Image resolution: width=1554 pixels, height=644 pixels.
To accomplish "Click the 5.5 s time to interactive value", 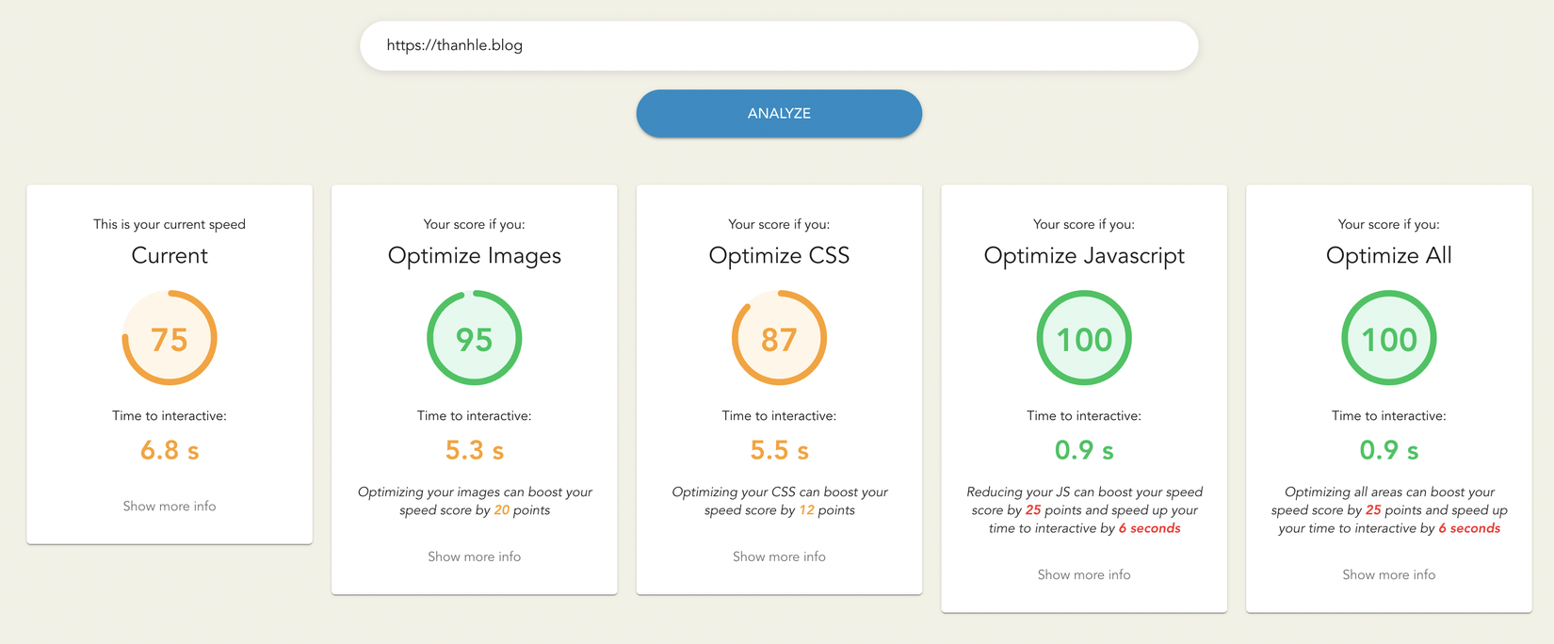I will tap(779, 451).
